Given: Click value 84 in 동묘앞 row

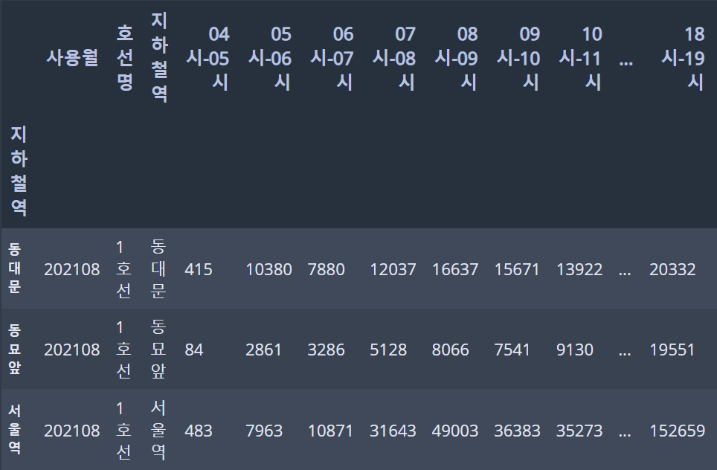Looking at the screenshot, I should pyautogui.click(x=194, y=350).
